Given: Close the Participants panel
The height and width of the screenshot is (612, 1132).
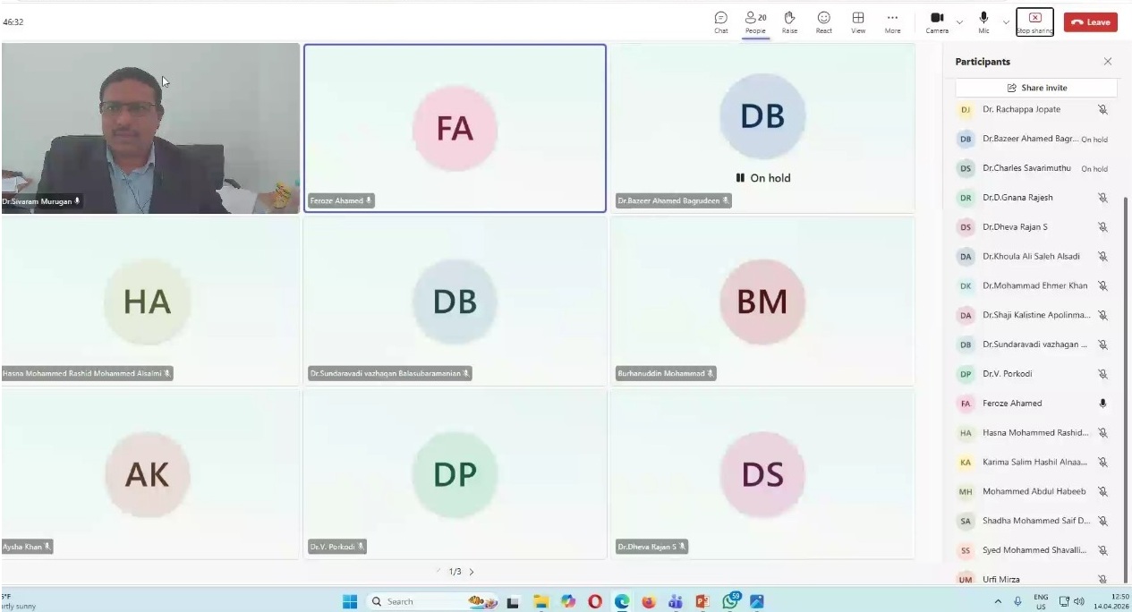Looking at the screenshot, I should point(1108,62).
